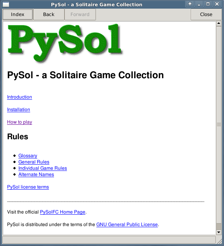Close window with title bar X

(217, 4)
